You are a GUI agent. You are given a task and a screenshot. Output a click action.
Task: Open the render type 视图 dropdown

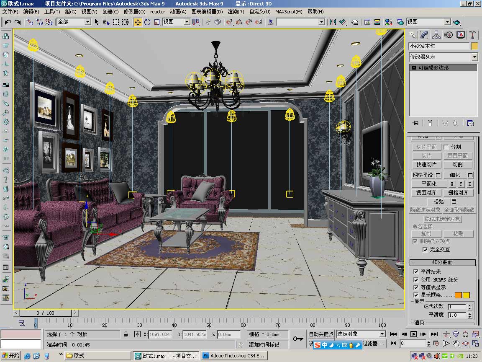pos(428,22)
